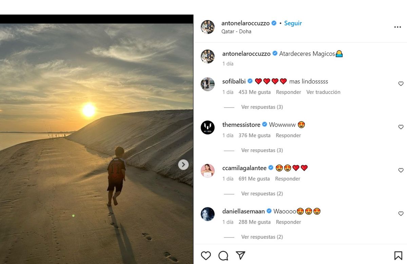407x264 pixels.
Task: Like the post with heart icon
Action: (x=206, y=256)
